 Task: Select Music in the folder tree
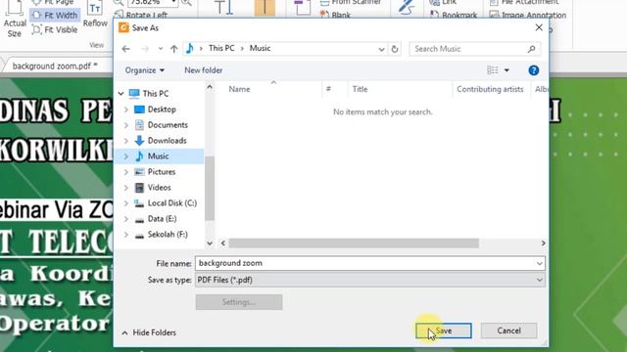point(158,156)
